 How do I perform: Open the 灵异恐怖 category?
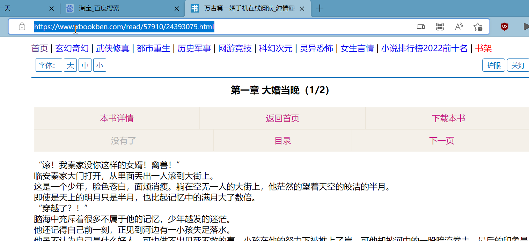(x=316, y=48)
